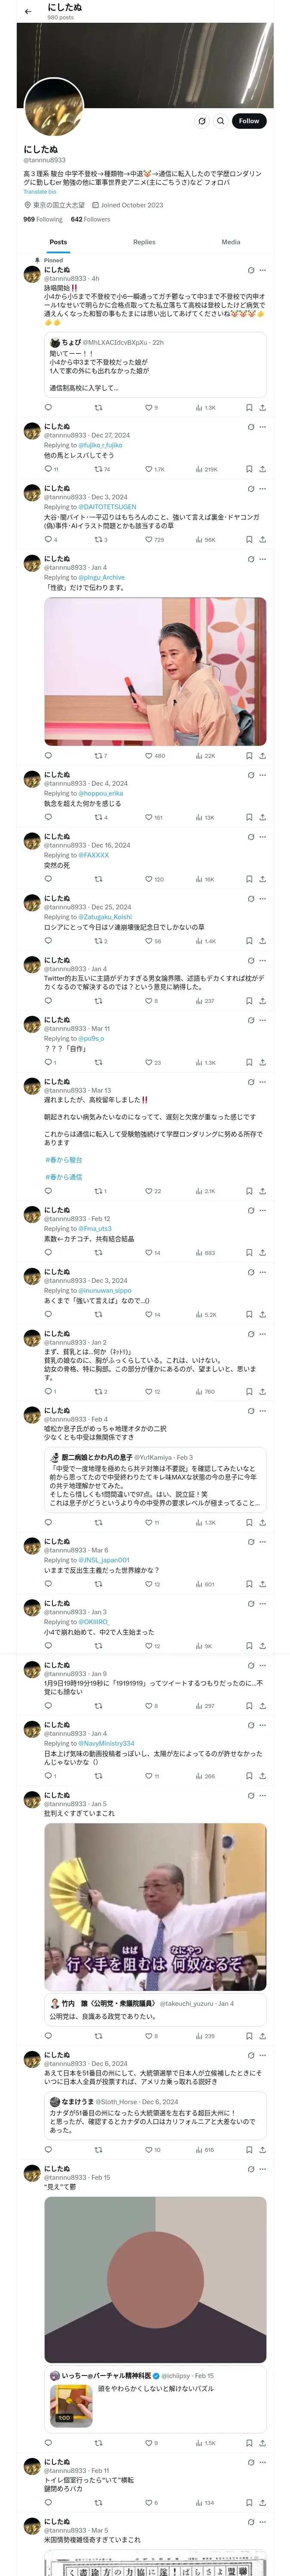The height and width of the screenshot is (2576, 290).
Task: Like the pinned post with 9 likes
Action: coord(150,407)
